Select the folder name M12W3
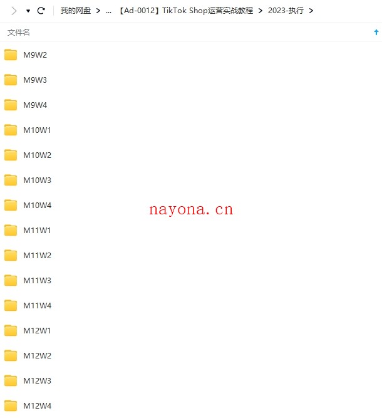The image size is (382, 418). (38, 380)
